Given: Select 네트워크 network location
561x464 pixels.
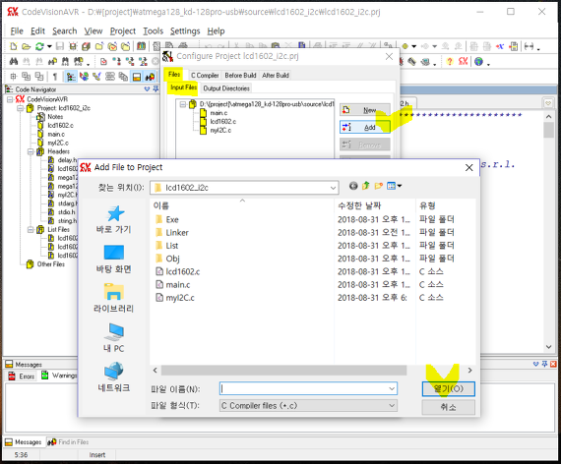Looking at the screenshot, I should [114, 377].
